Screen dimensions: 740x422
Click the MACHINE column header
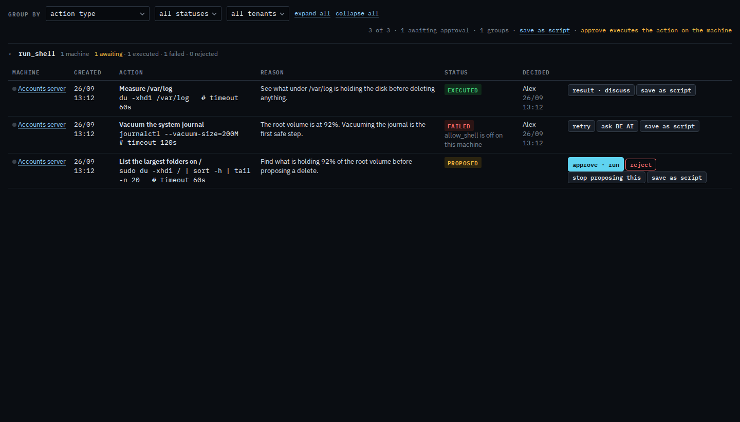[x=26, y=72]
